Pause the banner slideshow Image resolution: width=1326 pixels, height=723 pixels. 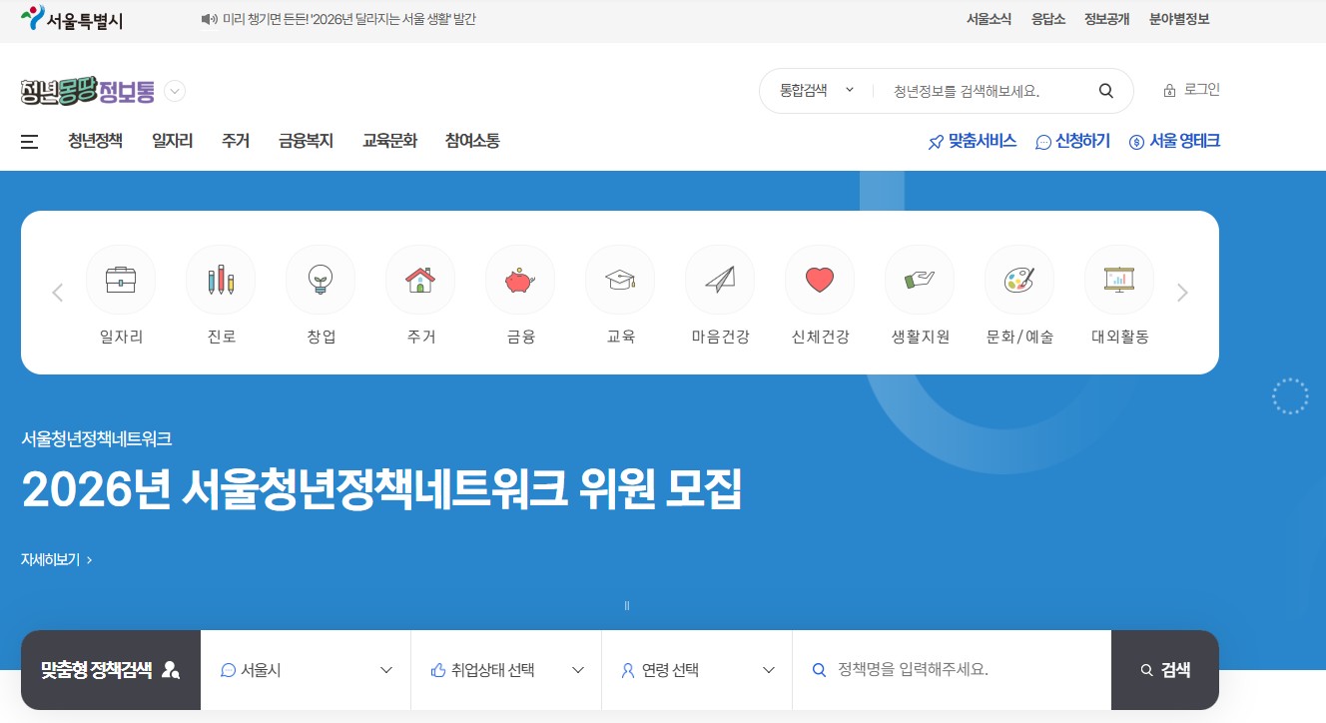627,605
